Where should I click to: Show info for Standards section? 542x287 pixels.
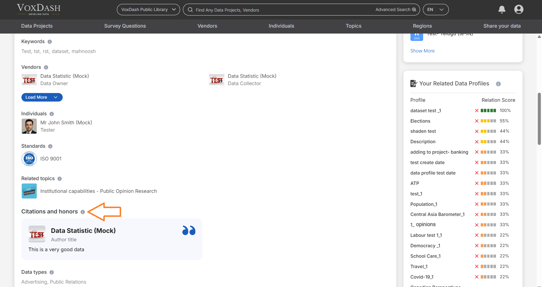click(x=50, y=146)
